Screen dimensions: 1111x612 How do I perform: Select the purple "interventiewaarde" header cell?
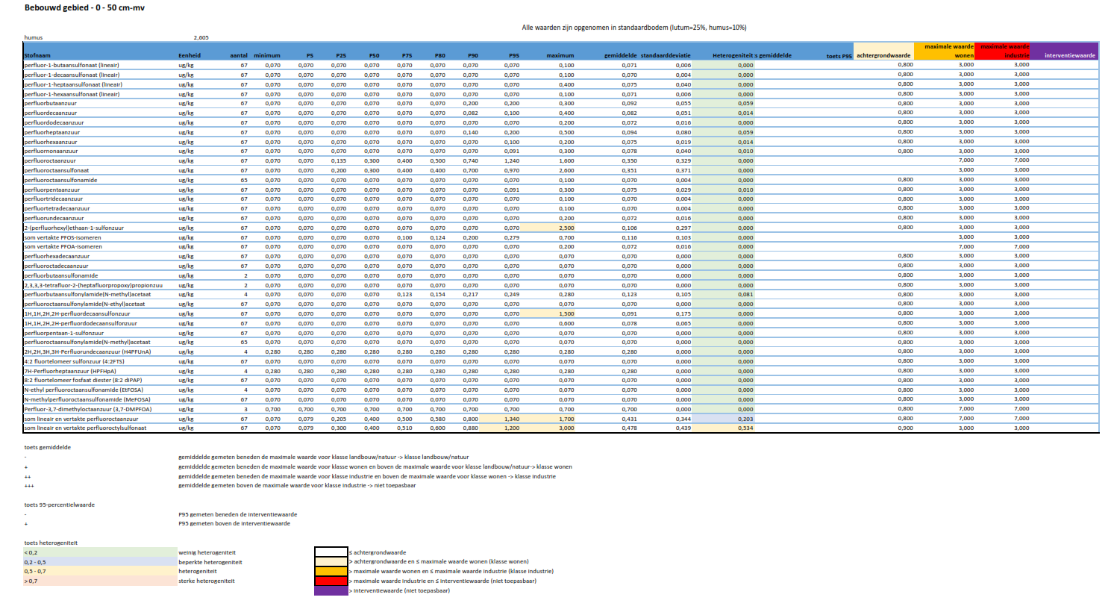1069,55
